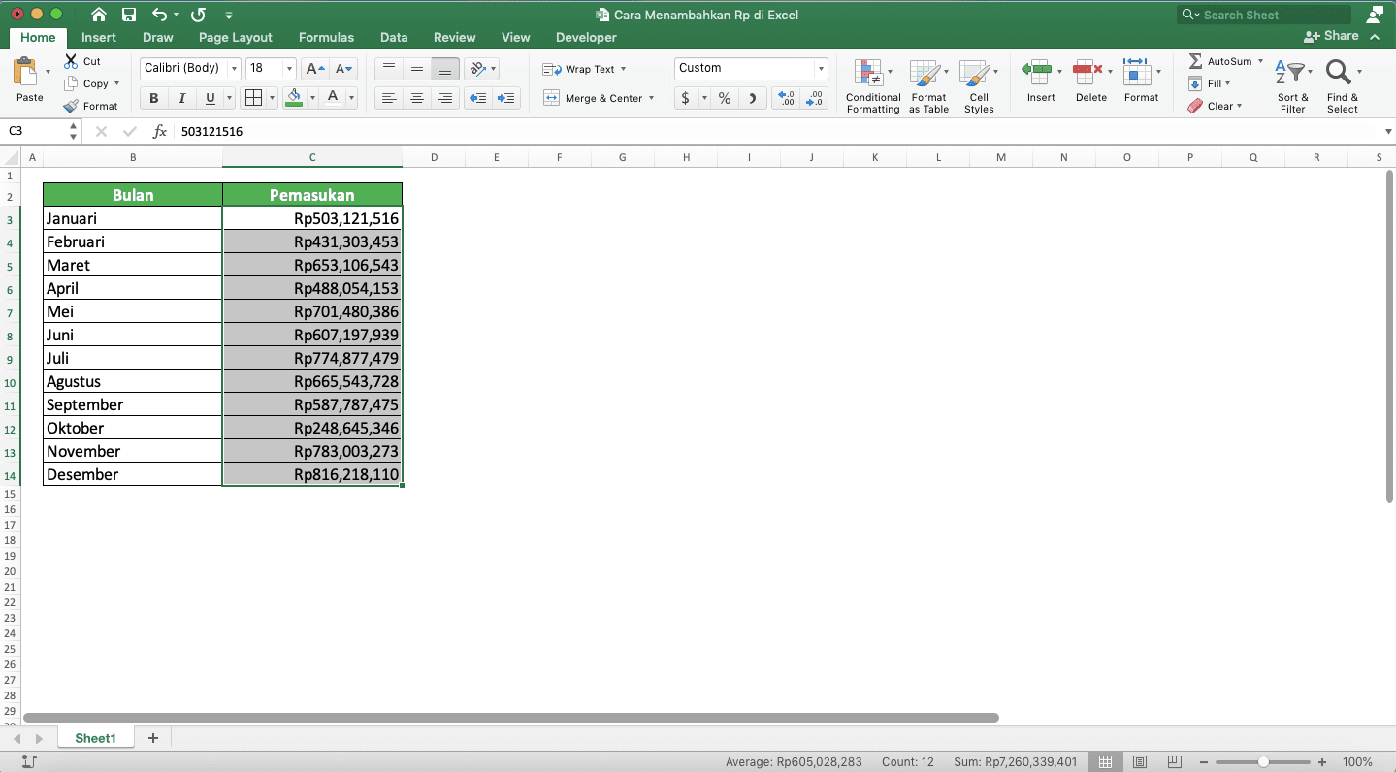Increase font size
Image resolution: width=1396 pixels, height=772 pixels.
click(314, 69)
